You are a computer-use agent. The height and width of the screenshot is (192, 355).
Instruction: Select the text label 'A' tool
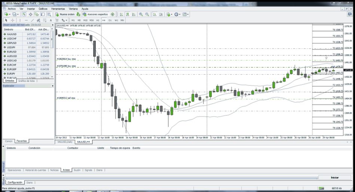tap(51, 20)
